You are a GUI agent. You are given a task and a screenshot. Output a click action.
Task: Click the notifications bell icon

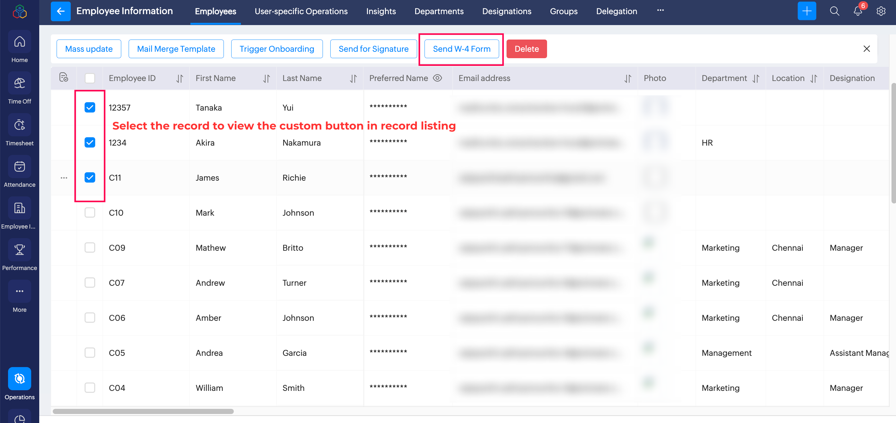point(857,11)
